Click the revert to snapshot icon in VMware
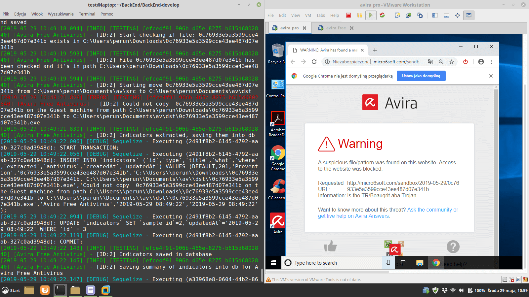Viewport: 529px width, 297px height. (x=409, y=15)
